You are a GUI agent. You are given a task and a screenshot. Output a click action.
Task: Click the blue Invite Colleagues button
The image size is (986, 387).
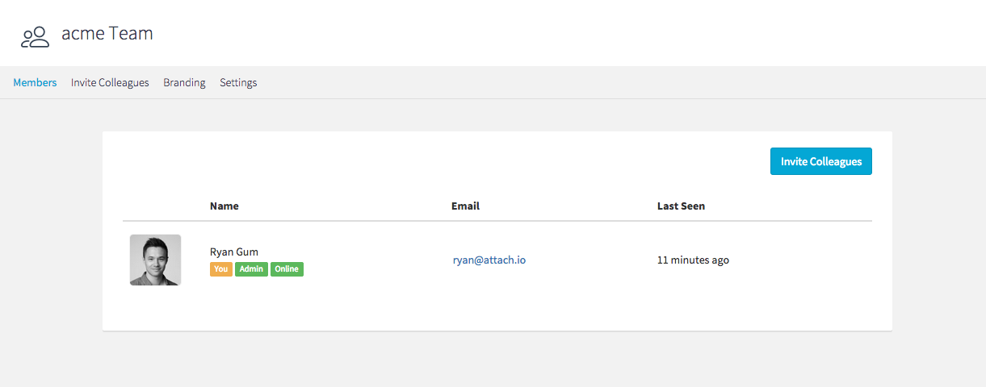820,161
